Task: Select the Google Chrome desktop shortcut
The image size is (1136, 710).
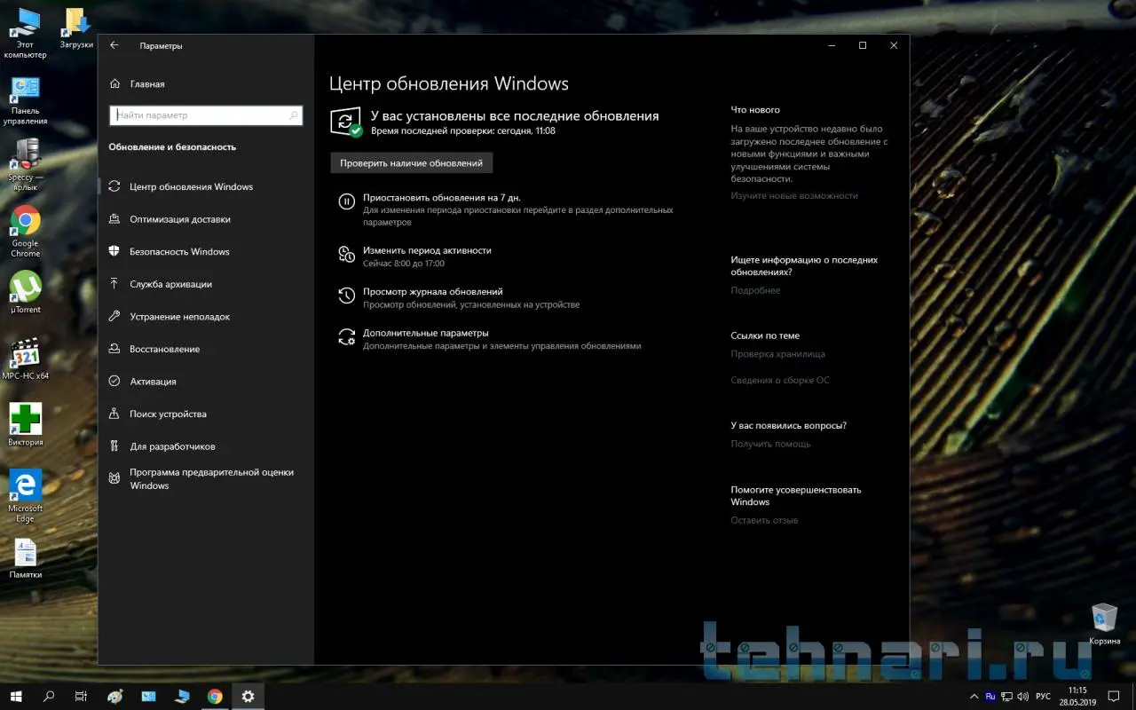Action: point(25,232)
